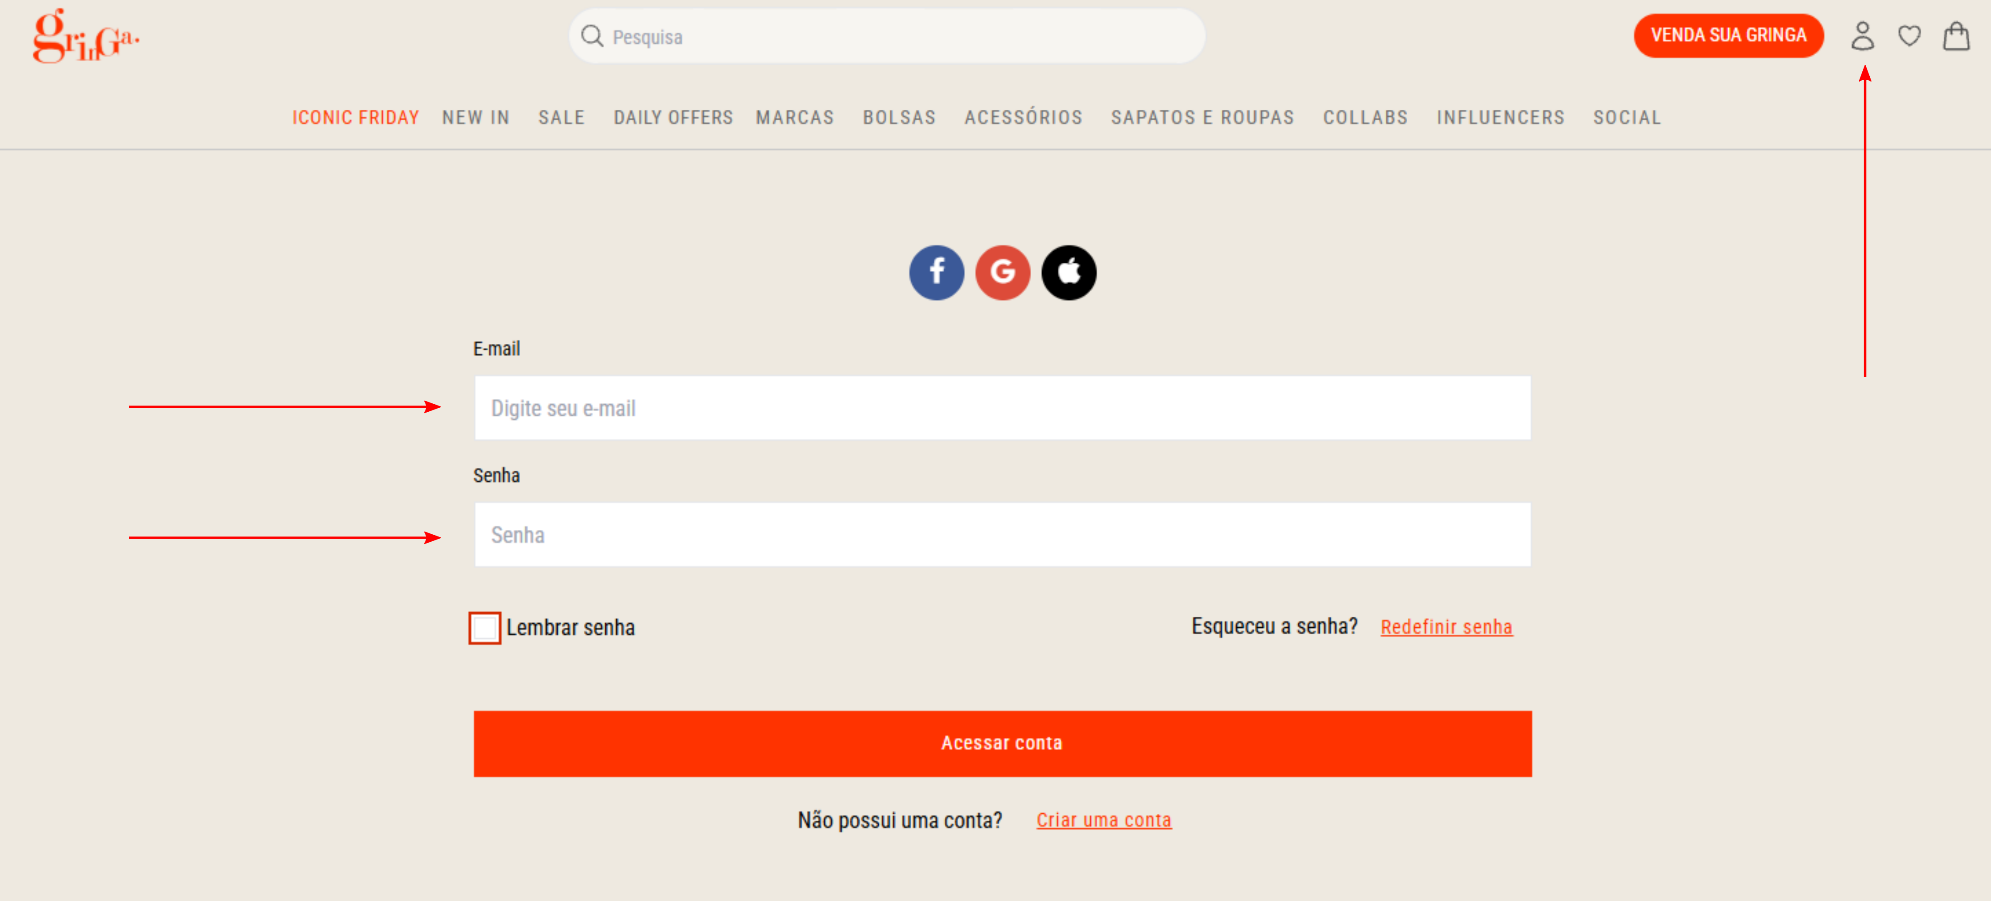Viewport: 1991px width, 901px height.
Task: Open the user account icon
Action: [1862, 36]
